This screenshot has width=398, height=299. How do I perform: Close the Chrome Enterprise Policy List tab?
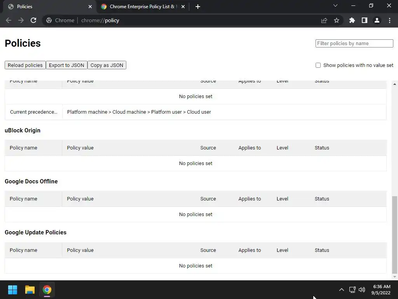(183, 7)
